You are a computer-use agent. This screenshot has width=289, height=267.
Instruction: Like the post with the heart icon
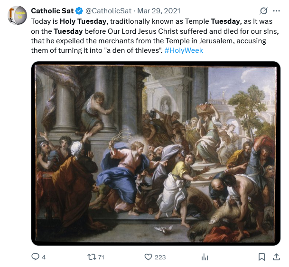click(148, 257)
